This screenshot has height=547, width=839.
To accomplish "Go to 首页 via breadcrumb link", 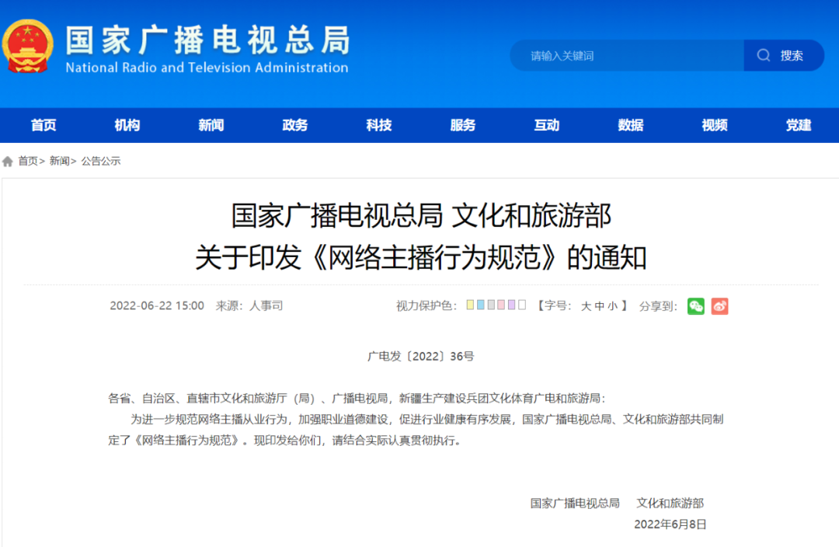I will (28, 161).
